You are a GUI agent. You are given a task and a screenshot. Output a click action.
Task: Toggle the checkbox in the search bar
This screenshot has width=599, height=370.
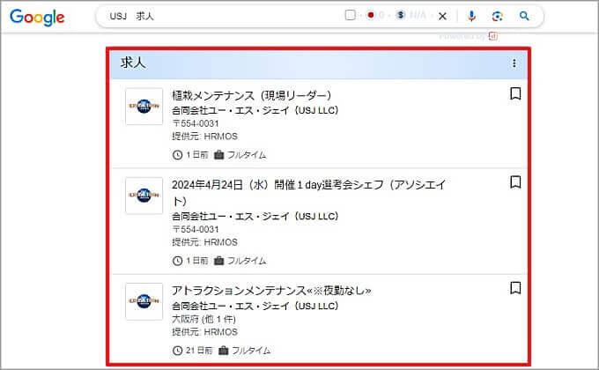[350, 15]
